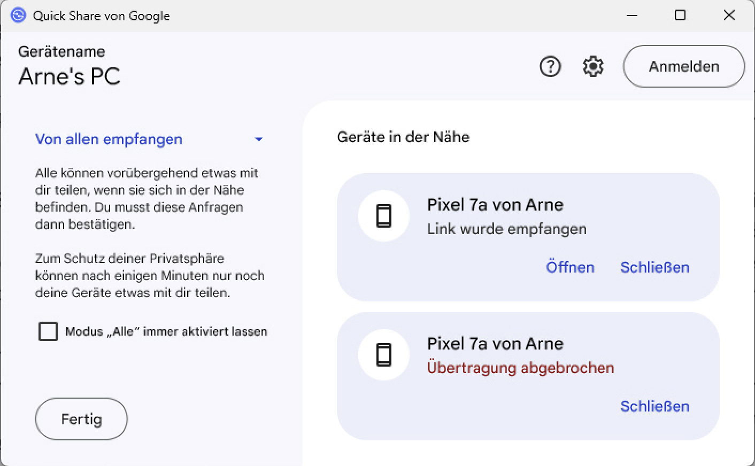Minimize the Quick Share window
The height and width of the screenshot is (466, 755).
[x=631, y=15]
